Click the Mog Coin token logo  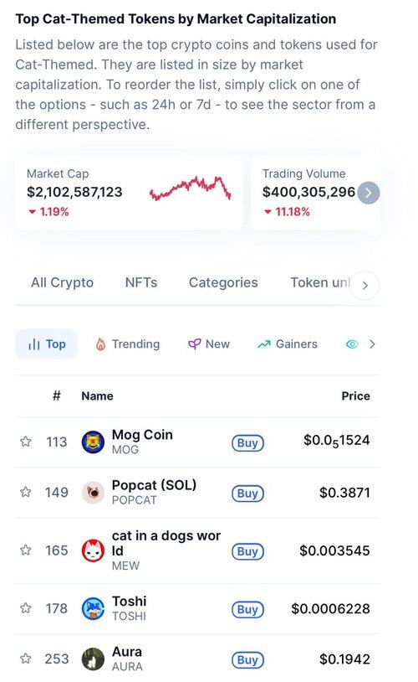(x=93, y=442)
